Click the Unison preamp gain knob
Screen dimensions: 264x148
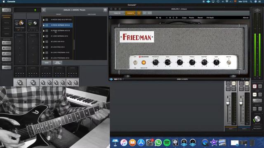point(21,23)
